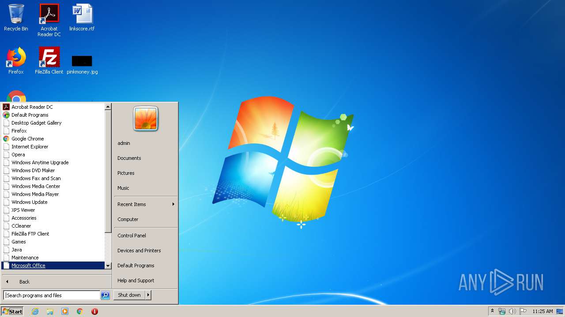Launch Acrobat Reader DC from programs list
The width and height of the screenshot is (565, 317).
53,107
